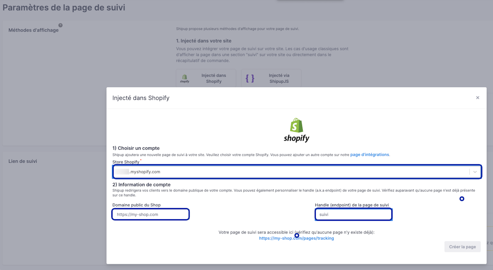Select the Shopify bag icon on the Injecté dans Shopify card
493x270 pixels.
tap(184, 78)
